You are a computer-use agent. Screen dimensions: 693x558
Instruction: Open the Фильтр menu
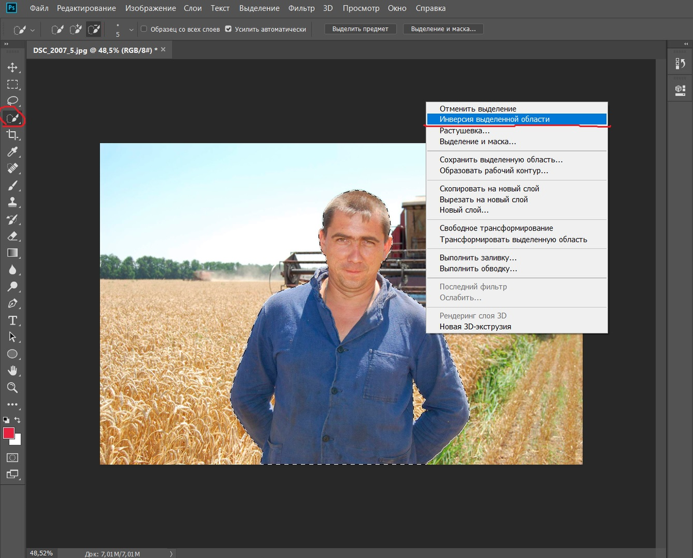[x=301, y=8]
